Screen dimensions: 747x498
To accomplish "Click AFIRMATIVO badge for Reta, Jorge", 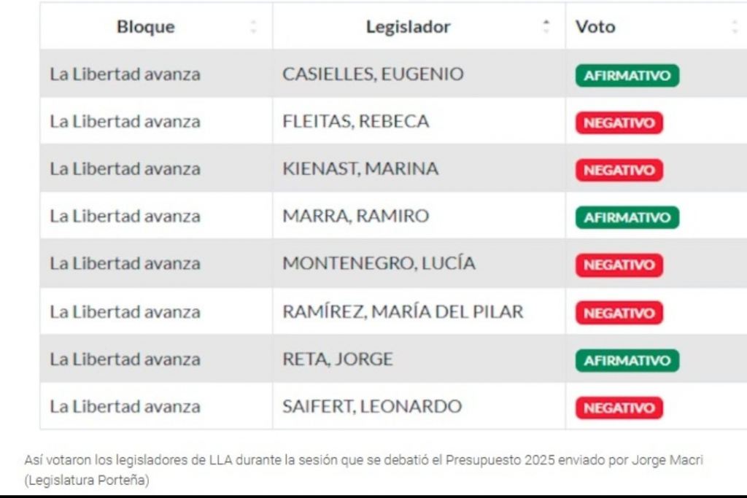I will (627, 360).
